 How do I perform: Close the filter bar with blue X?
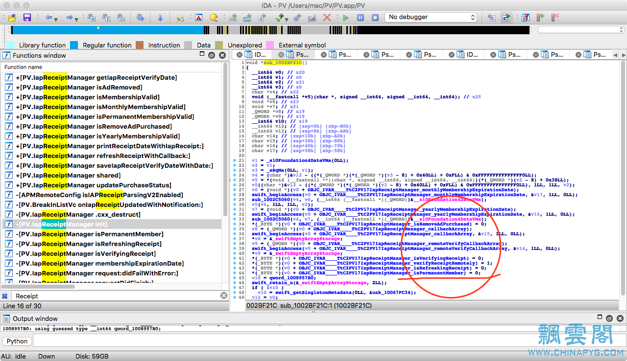pyautogui.click(x=5, y=296)
